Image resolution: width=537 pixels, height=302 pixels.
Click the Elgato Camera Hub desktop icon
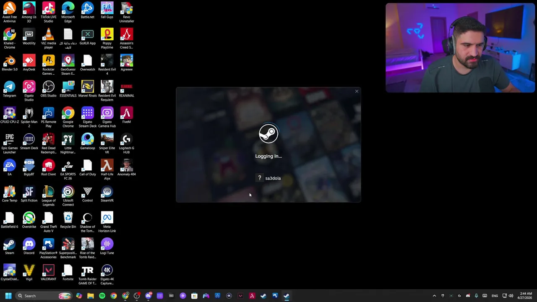pos(107,117)
